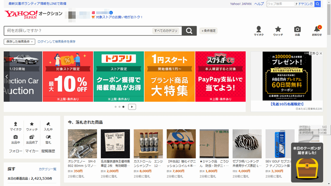Open the 名古屋鉄道株主優待 ticket thumbnail
The image size is (331, 186).
point(115,144)
